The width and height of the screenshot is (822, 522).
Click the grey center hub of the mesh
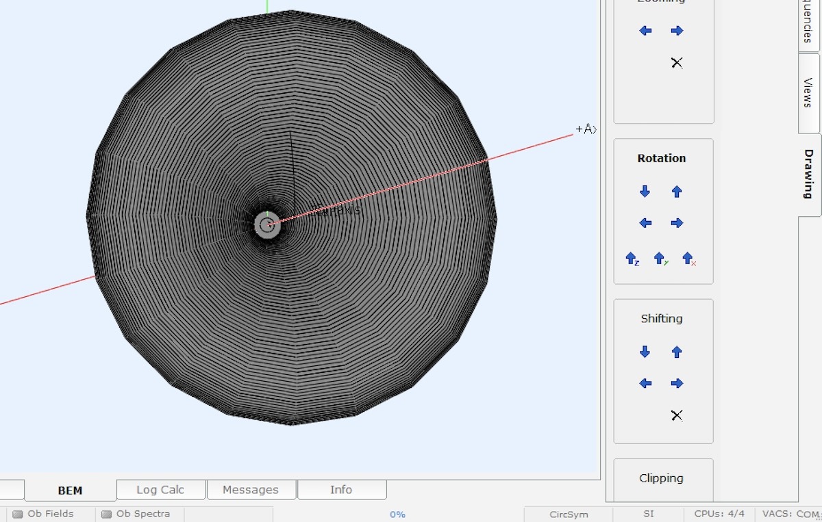point(267,224)
